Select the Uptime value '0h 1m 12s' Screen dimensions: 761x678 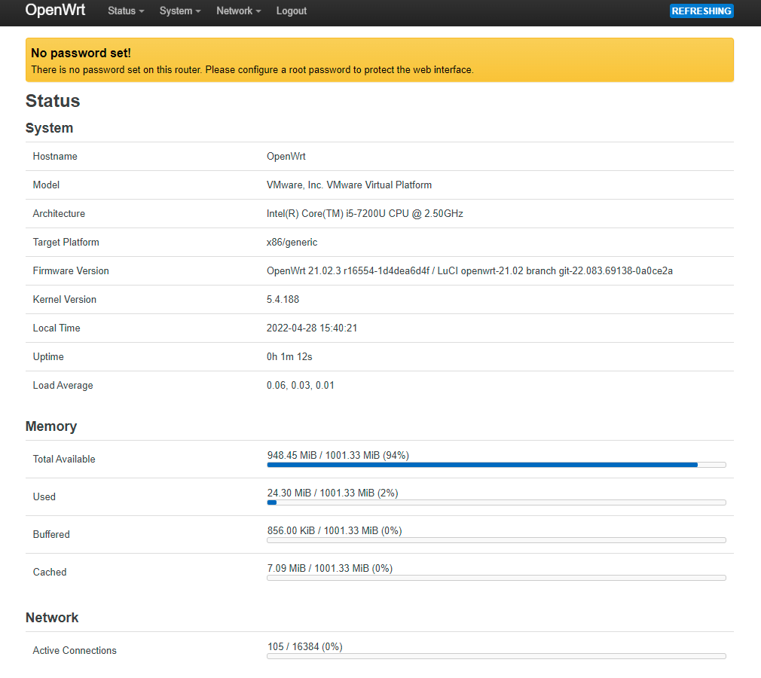[289, 357]
